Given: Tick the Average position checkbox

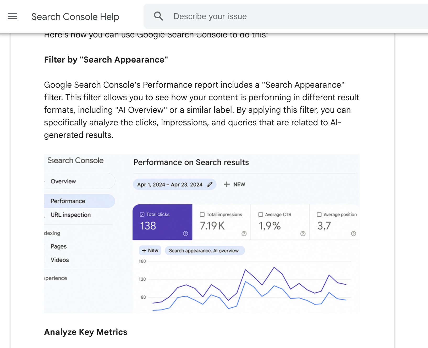Looking at the screenshot, I should [319, 215].
